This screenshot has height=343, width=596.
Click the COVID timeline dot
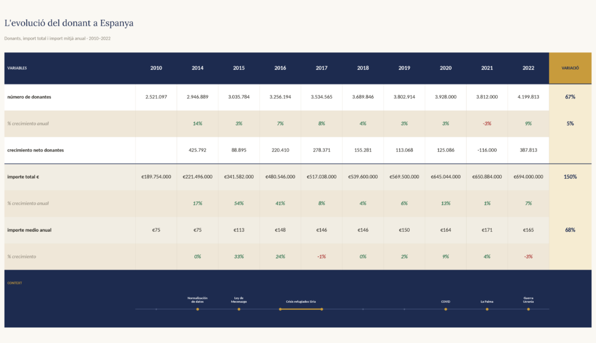[445, 309]
